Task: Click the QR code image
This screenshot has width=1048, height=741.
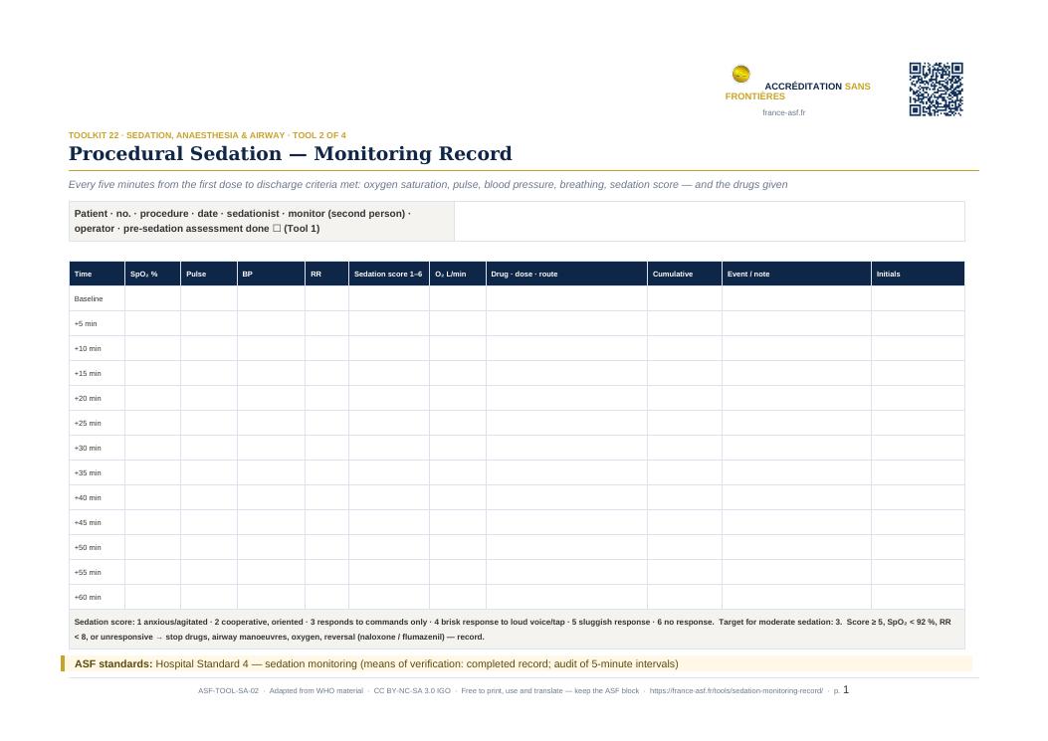Action: pyautogui.click(x=936, y=90)
